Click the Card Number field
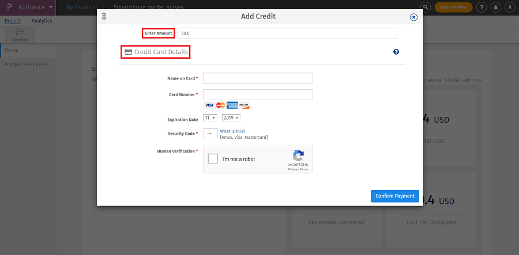This screenshot has height=255, width=519. point(258,94)
